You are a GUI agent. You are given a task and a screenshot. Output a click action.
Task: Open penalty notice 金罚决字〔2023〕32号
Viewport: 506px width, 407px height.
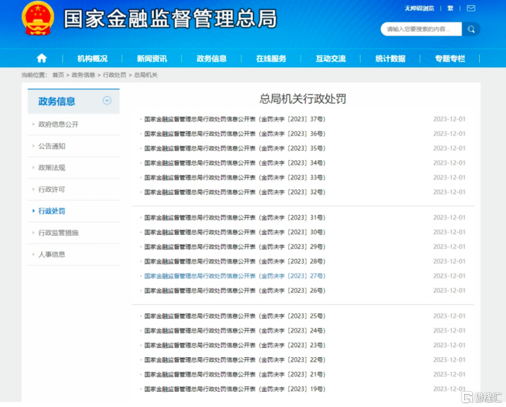pyautogui.click(x=235, y=192)
